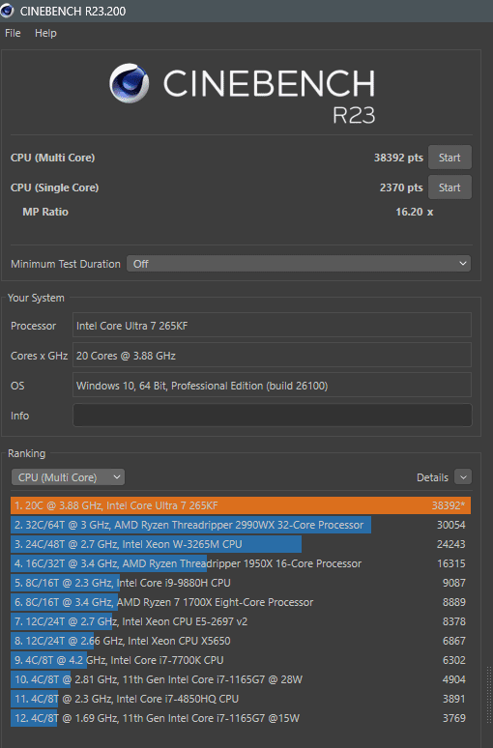The height and width of the screenshot is (748, 493).
Task: Select ranking row Intel Core i7-7700K CPU
Action: 241,660
